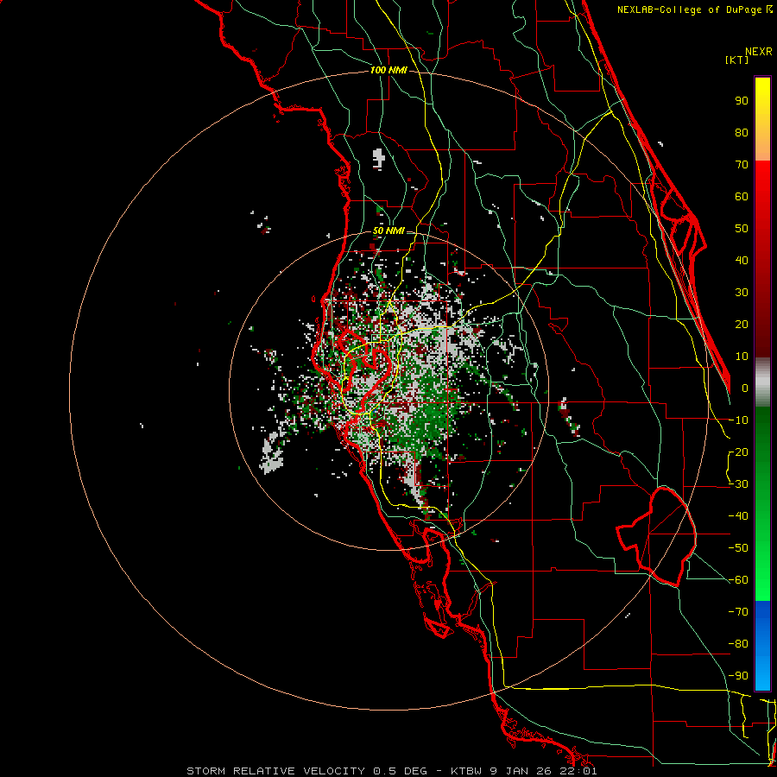The height and width of the screenshot is (777, 777).
Task: Click the positive 80 scale value
Action: (x=742, y=132)
